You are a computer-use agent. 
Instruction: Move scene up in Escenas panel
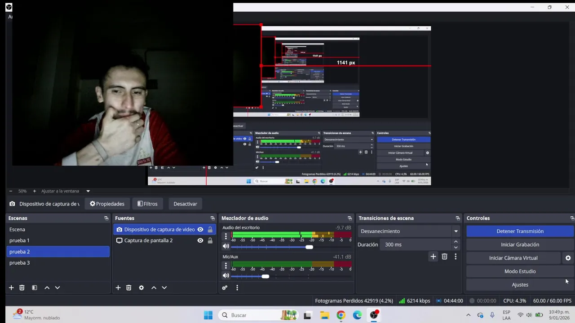47,288
